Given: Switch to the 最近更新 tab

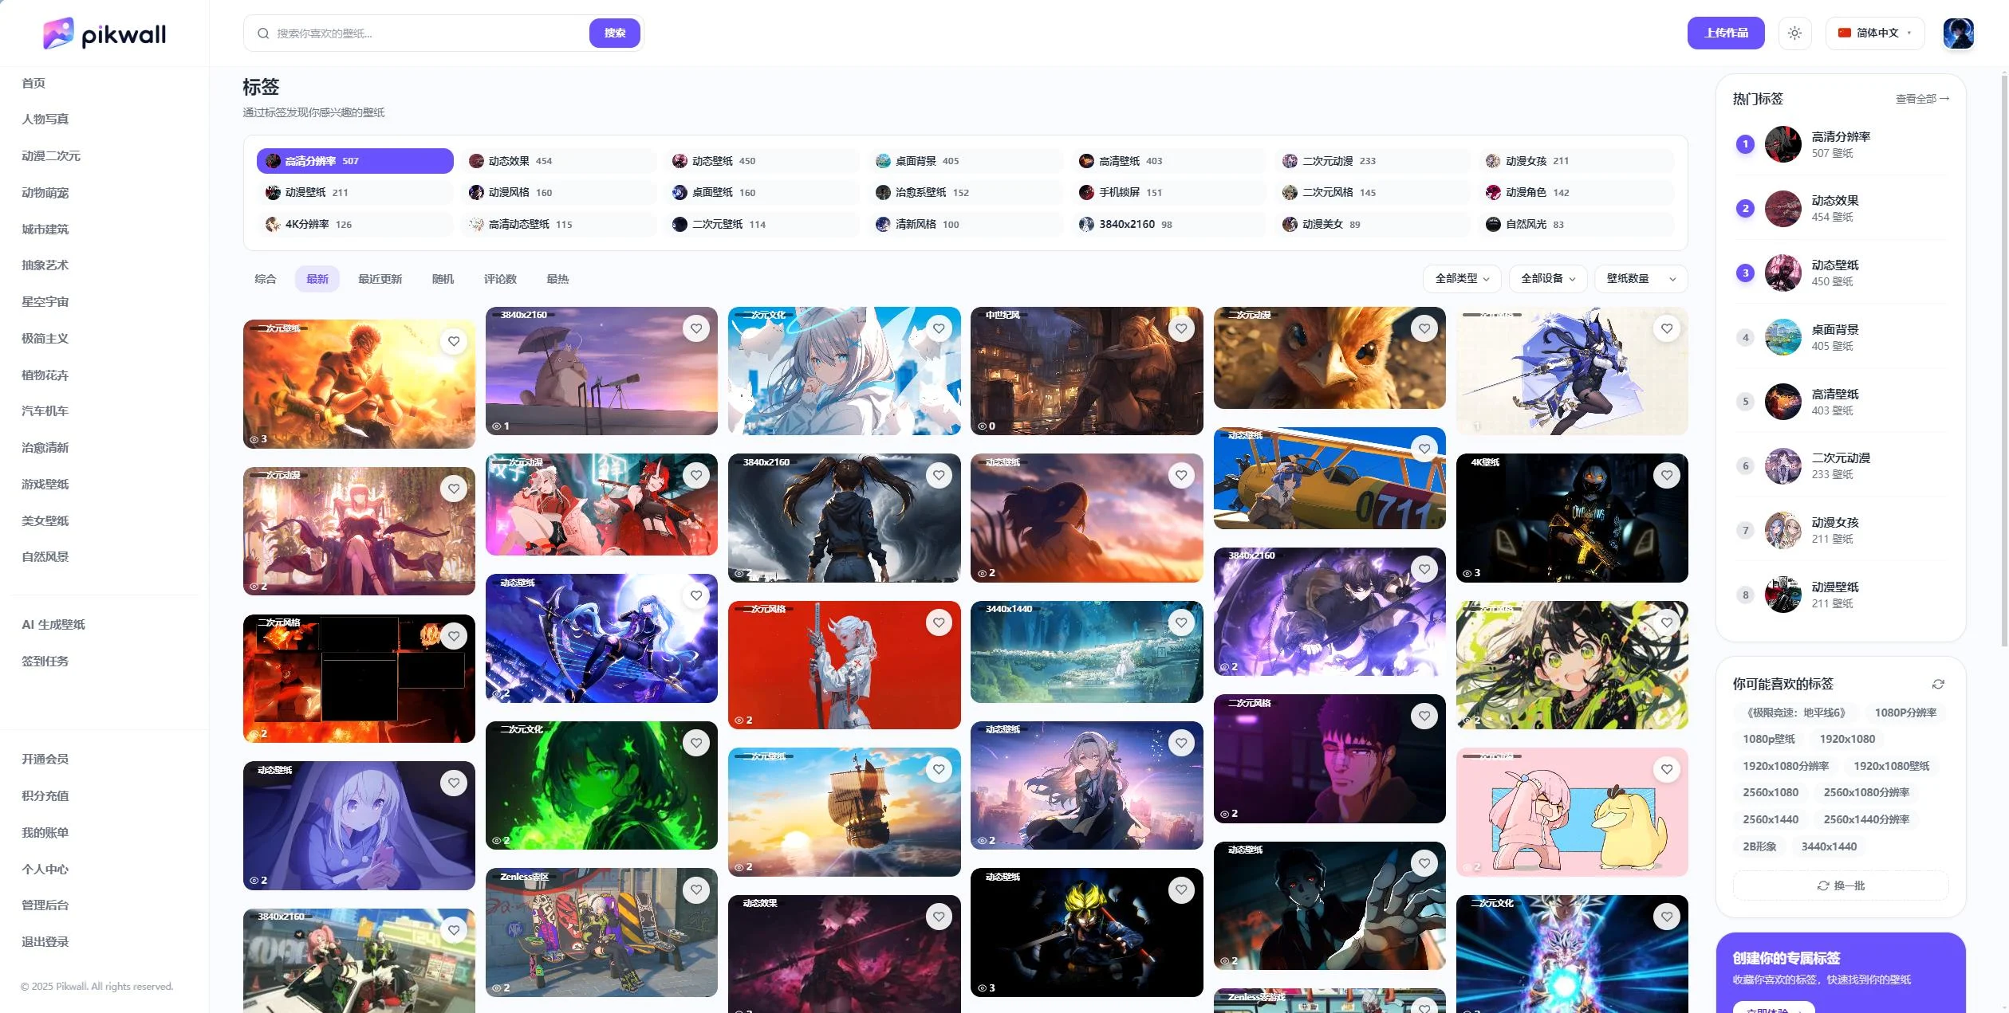Looking at the screenshot, I should tap(380, 279).
